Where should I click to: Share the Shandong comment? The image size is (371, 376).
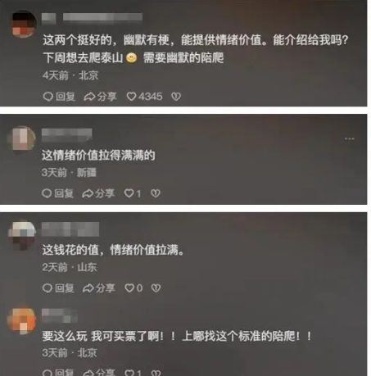(99, 288)
